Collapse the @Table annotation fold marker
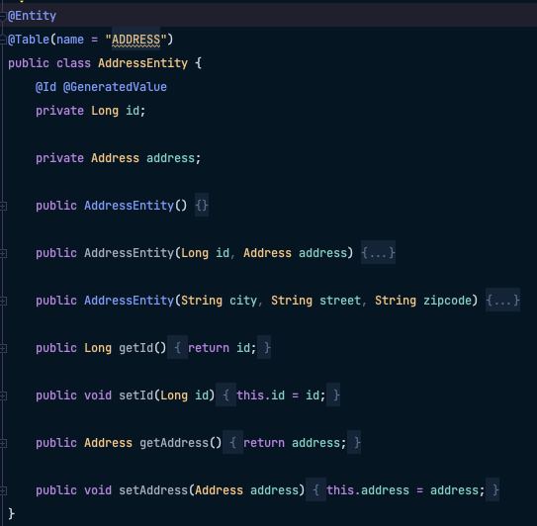The height and width of the screenshot is (526, 537). click(x=3, y=40)
